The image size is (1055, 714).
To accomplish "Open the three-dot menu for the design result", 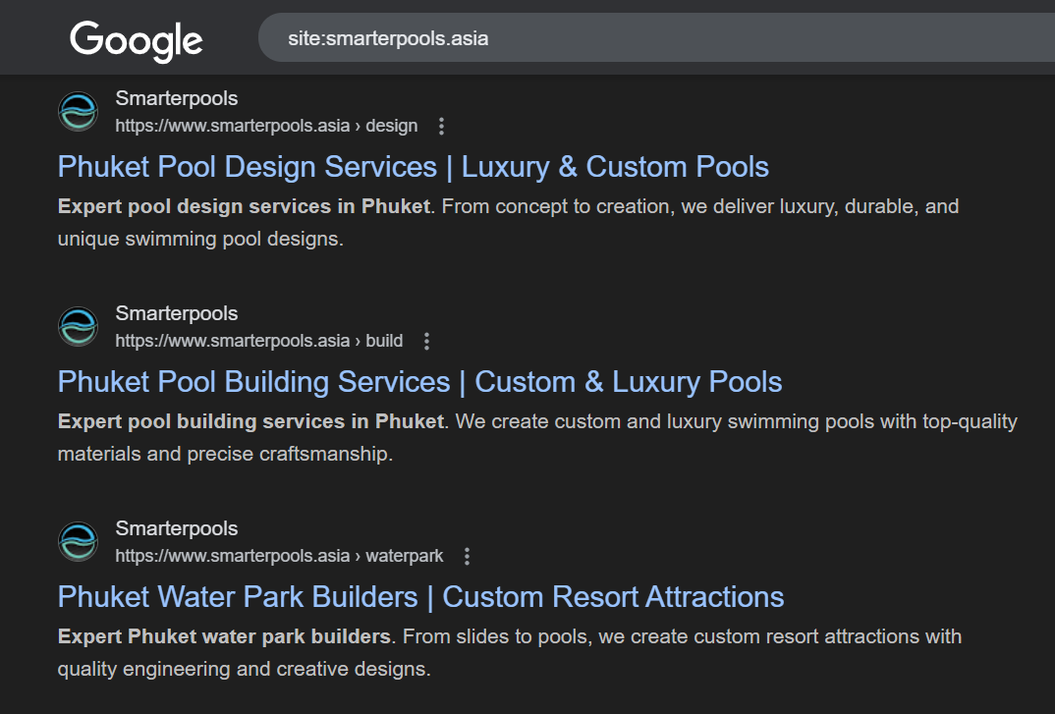I will click(x=441, y=126).
